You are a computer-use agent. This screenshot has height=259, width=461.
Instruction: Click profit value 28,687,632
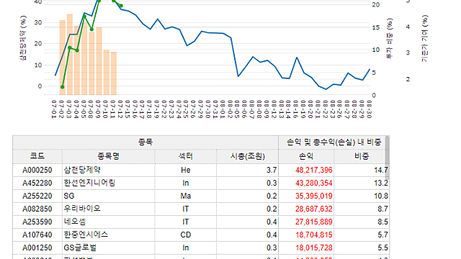[x=314, y=209]
